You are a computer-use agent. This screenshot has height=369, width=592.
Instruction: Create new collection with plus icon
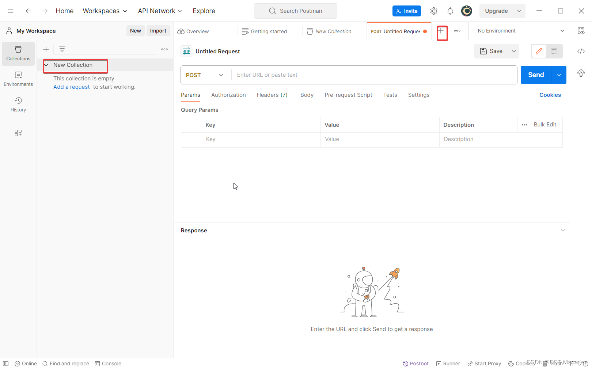46,49
